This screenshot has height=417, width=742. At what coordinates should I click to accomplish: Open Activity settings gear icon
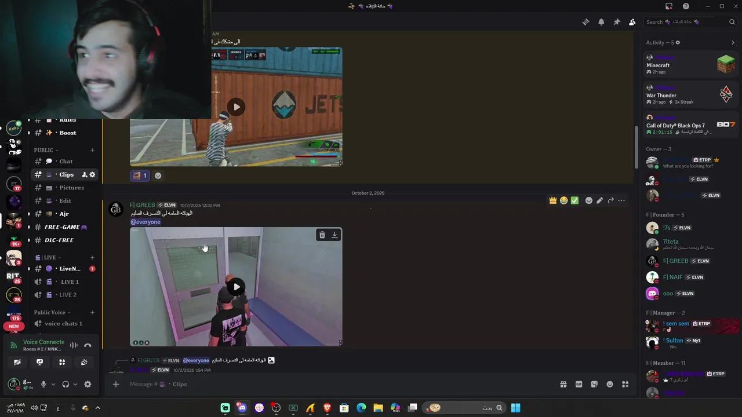(x=678, y=42)
